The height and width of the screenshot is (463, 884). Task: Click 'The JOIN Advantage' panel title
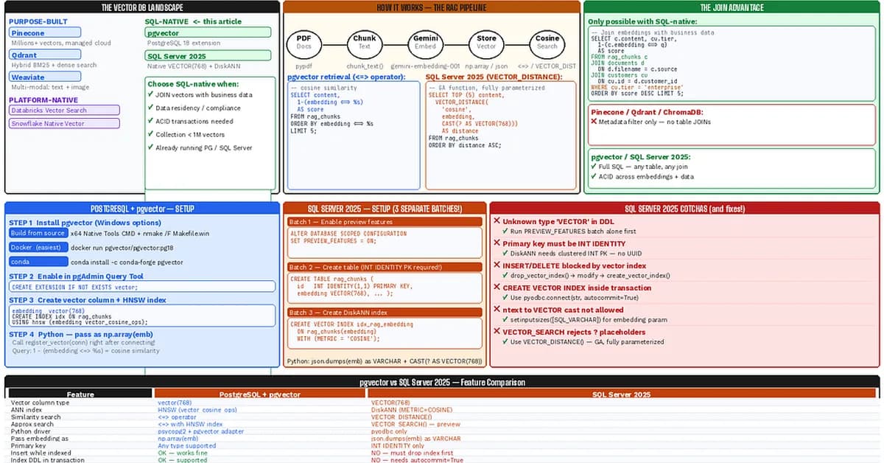732,8
